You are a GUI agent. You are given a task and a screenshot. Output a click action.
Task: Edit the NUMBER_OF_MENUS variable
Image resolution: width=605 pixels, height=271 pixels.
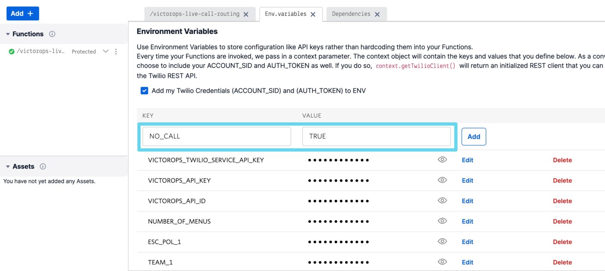(x=467, y=221)
